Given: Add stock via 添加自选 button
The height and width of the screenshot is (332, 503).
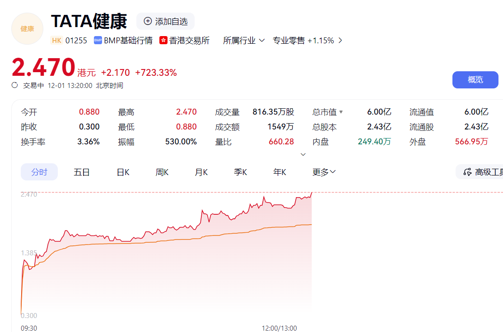Looking at the screenshot, I should tap(166, 22).
